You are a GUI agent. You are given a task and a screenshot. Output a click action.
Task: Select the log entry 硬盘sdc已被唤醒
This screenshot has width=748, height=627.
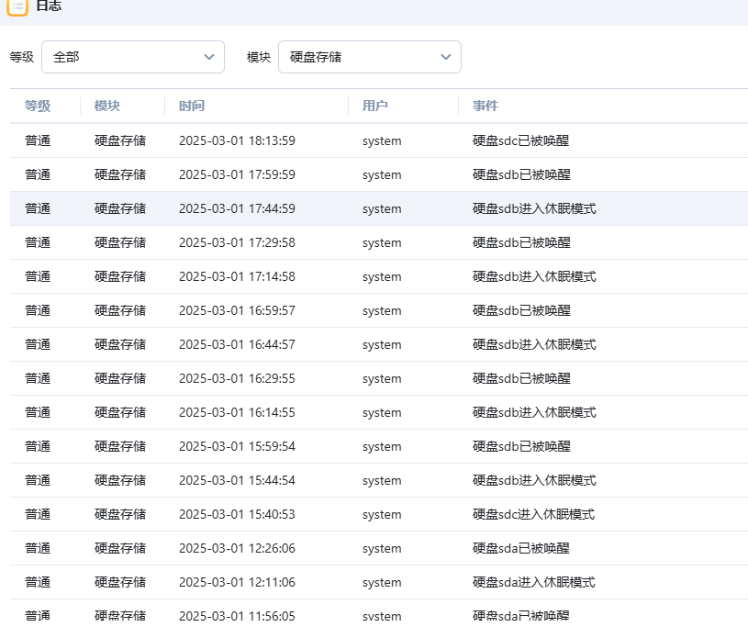(520, 140)
